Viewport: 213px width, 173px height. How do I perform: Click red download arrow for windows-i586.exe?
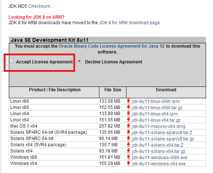[129, 157]
